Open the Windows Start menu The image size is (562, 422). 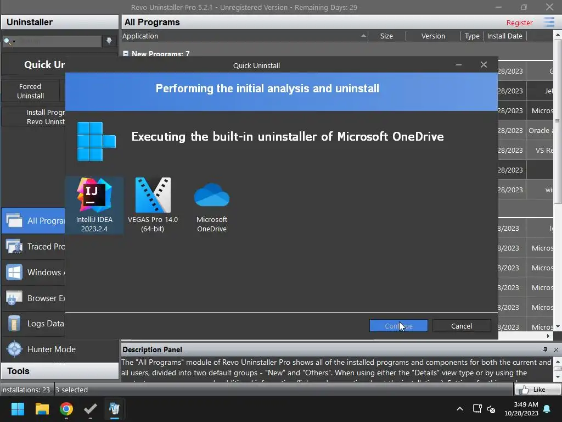[x=18, y=409]
